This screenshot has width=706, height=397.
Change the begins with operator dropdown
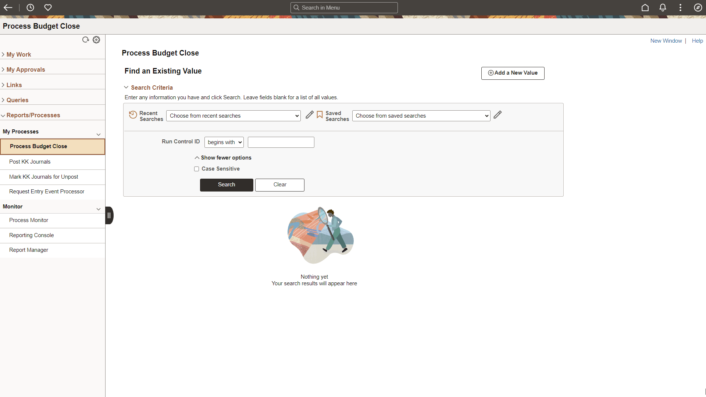[x=224, y=142]
